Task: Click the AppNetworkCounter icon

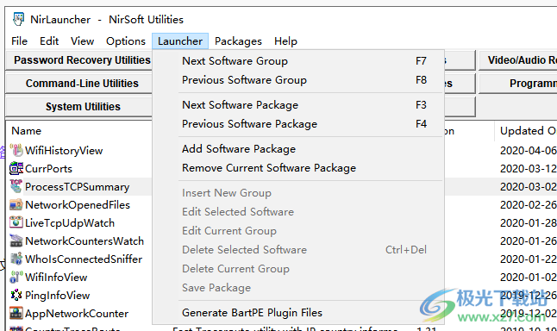Action: click(x=16, y=313)
